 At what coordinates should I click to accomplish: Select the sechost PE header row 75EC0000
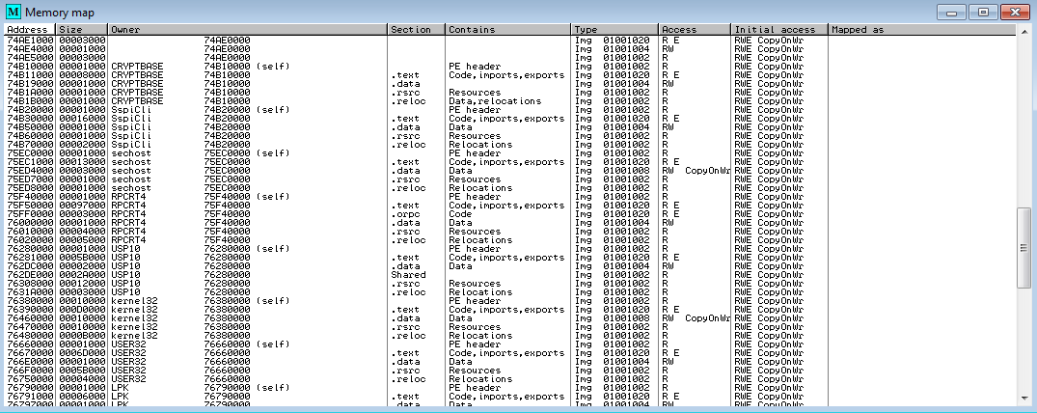tap(510, 152)
